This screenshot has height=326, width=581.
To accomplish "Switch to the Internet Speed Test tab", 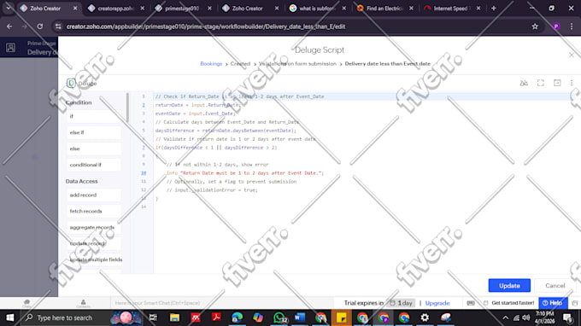I will point(452,9).
